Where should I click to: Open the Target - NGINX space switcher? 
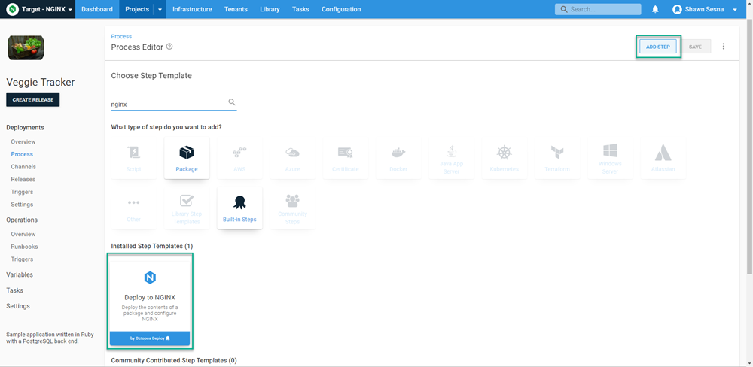[x=41, y=9]
